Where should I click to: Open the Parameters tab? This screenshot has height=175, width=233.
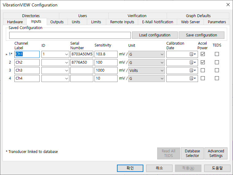217,22
